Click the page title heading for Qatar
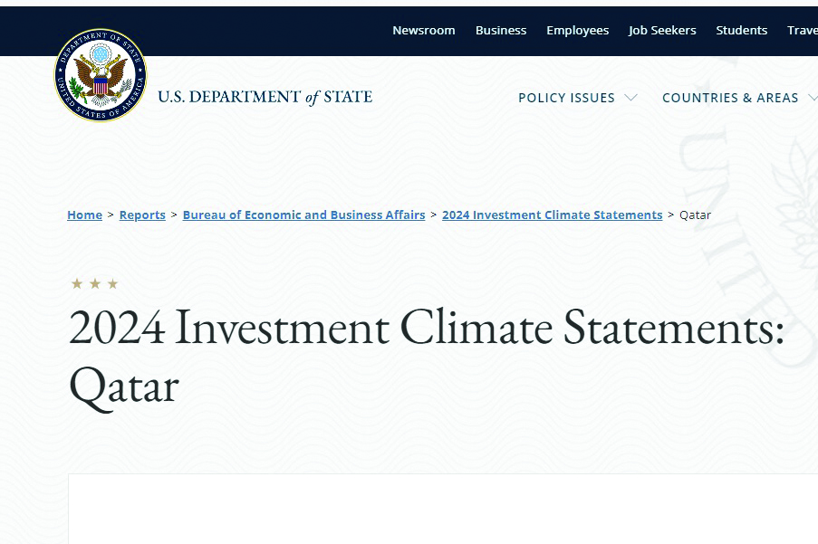The width and height of the screenshot is (818, 544). [426, 356]
